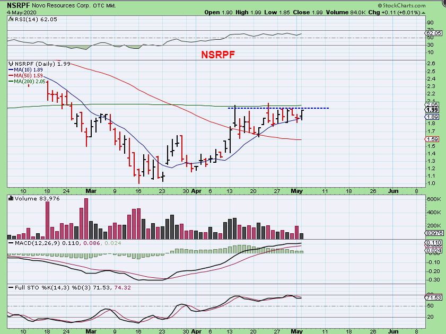Select the green MA(200) legend line
Viewport: 446px width, 334px height.
(11, 82)
